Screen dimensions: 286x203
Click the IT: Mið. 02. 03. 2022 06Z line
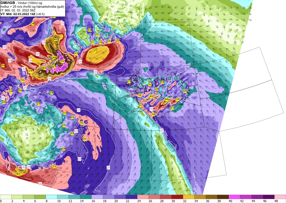click(18, 10)
